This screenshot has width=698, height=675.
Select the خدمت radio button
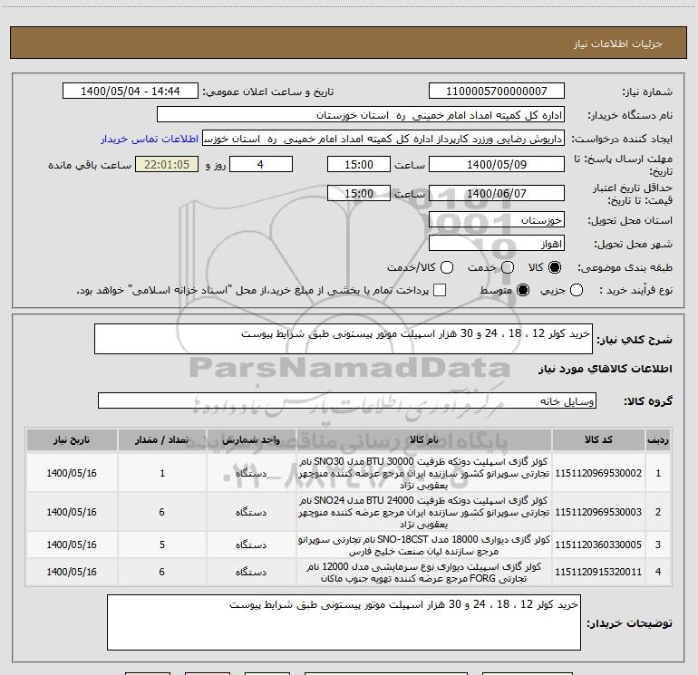point(508,267)
